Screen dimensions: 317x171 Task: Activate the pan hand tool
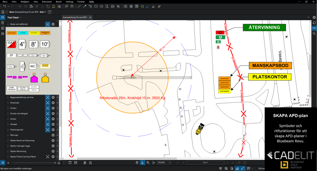tap(137, 163)
